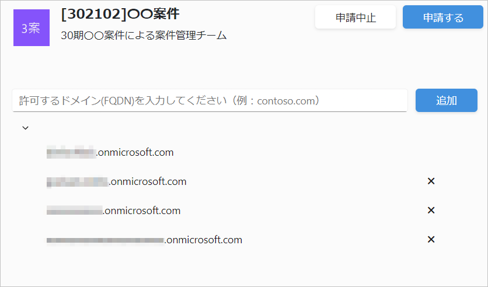
Task: Select the third onmicrosoft.com domain text
Action: [x=114, y=211]
